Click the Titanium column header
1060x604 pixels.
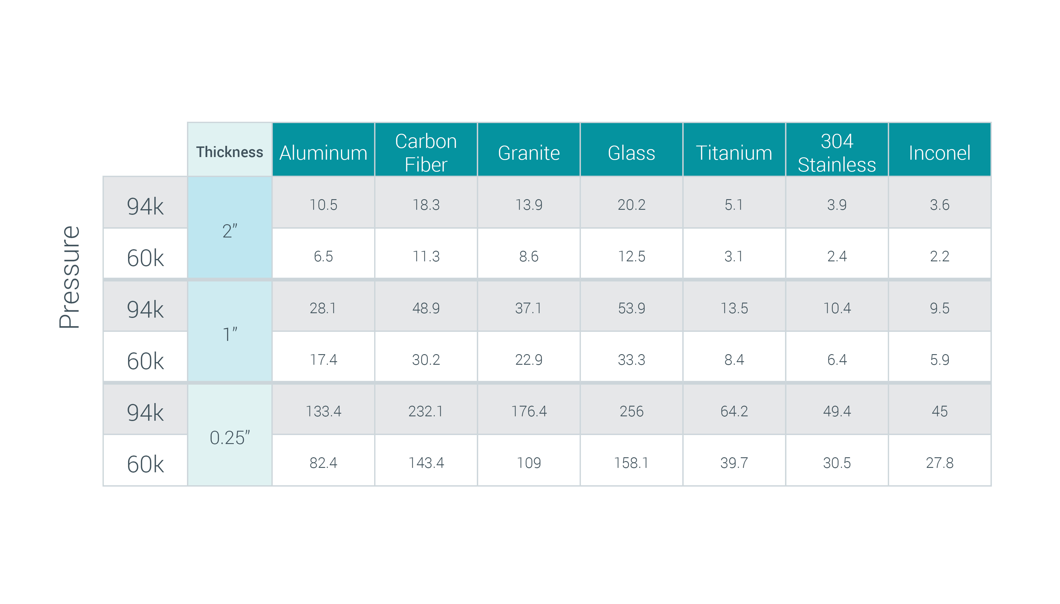tap(734, 152)
